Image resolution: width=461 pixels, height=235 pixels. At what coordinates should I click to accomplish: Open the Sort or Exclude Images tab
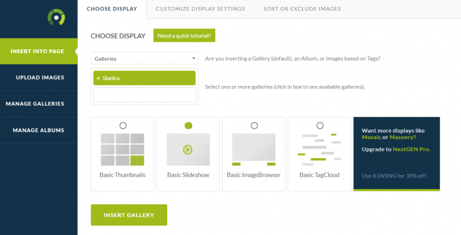(x=302, y=9)
